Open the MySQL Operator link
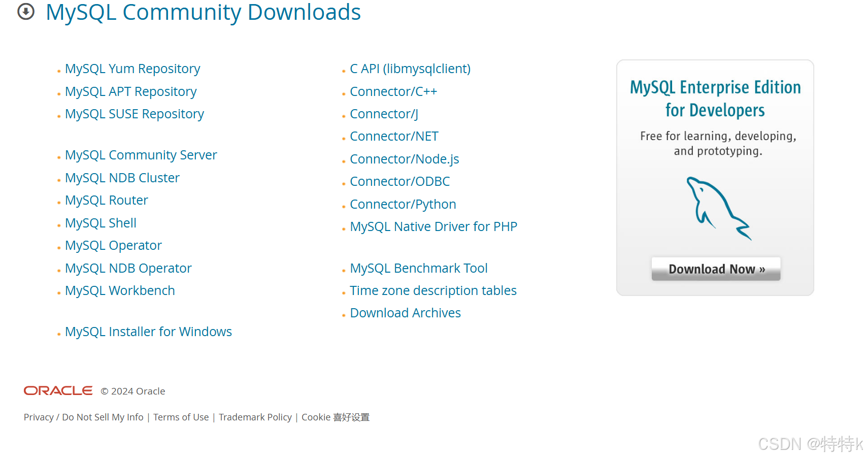 pos(113,245)
